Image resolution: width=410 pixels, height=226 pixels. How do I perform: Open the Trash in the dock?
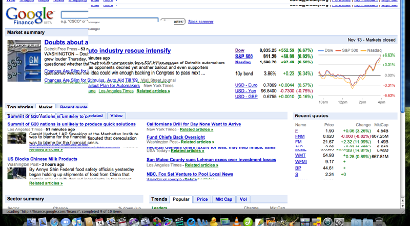[x=379, y=222]
